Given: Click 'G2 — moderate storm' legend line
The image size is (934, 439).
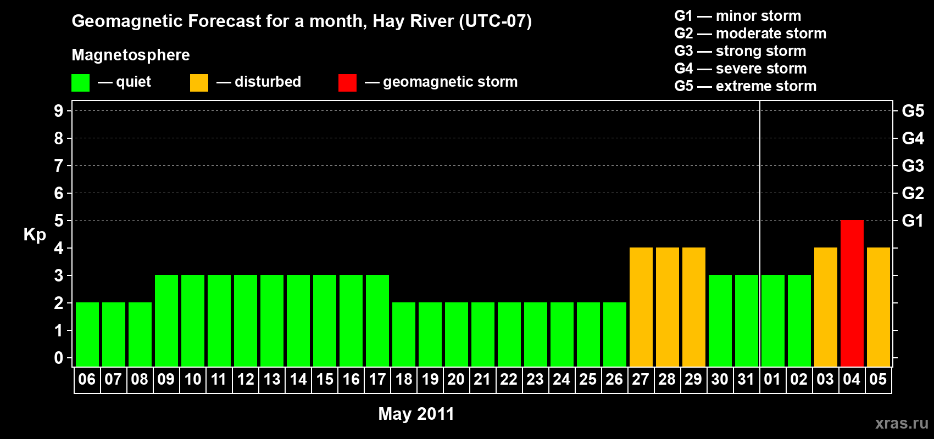Looking at the screenshot, I should pyautogui.click(x=750, y=33).
